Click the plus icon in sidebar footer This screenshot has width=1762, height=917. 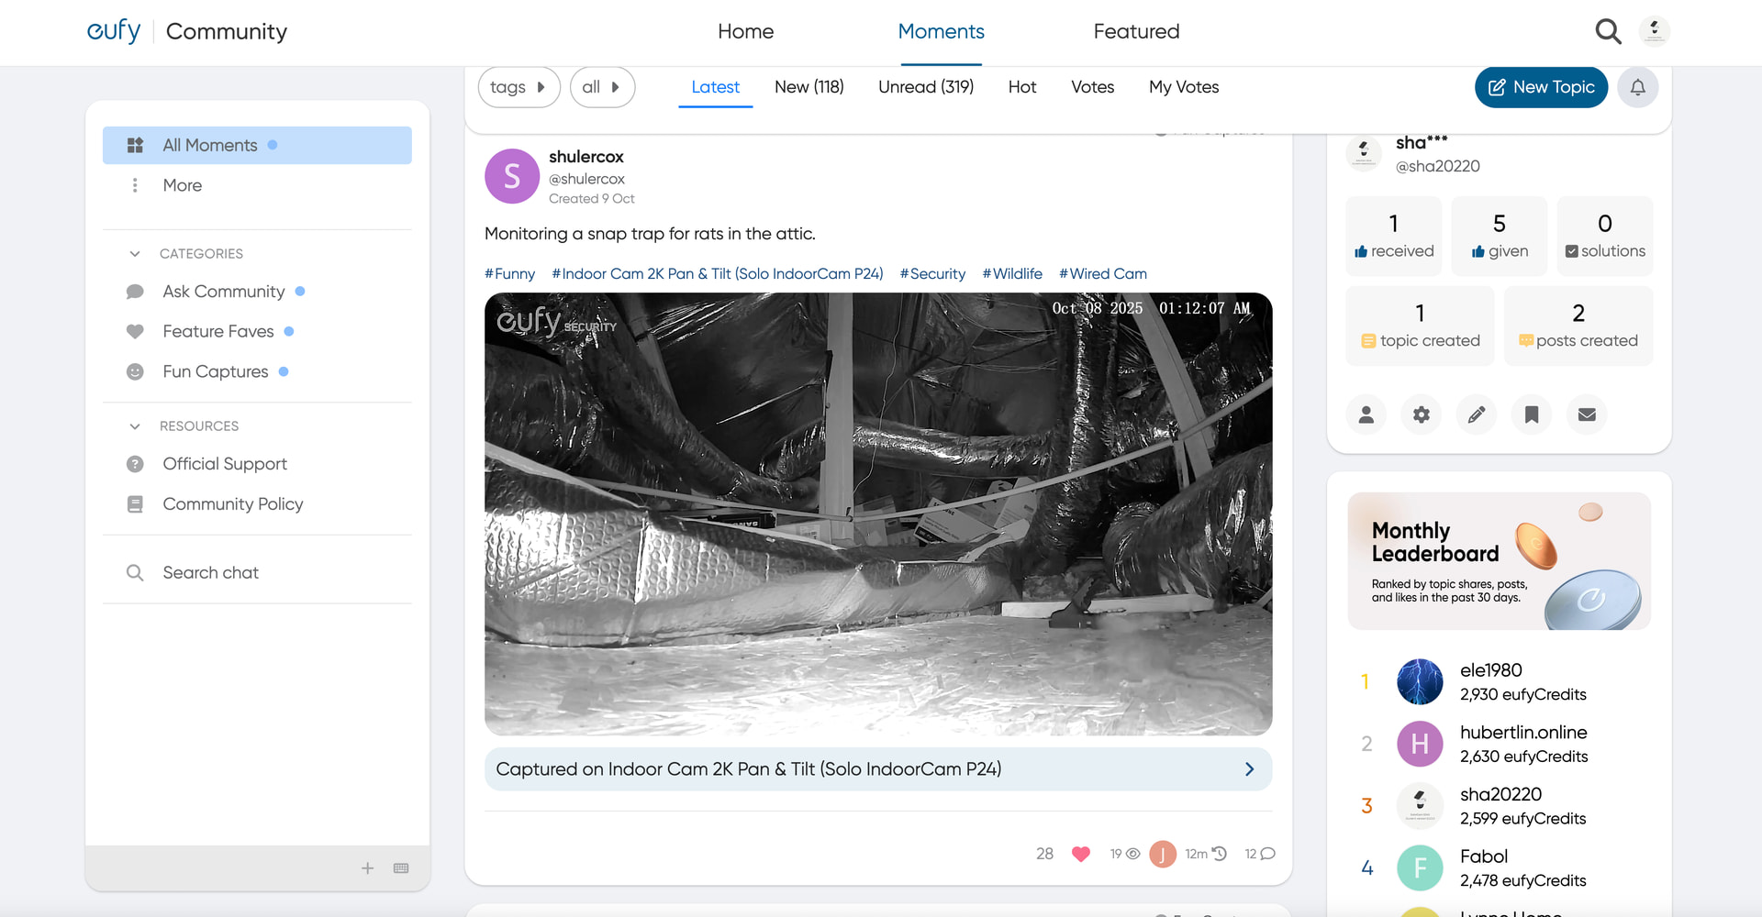coord(367,868)
